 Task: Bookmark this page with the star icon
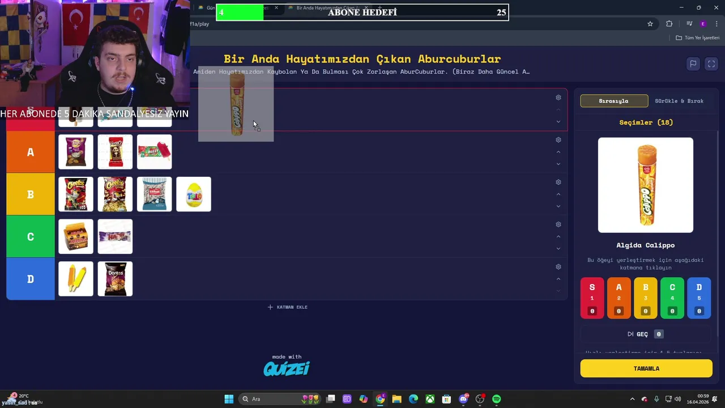pos(650,24)
